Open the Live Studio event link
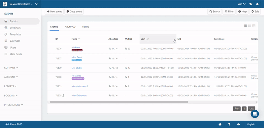The height and width of the screenshot is (128, 264). [77, 68]
